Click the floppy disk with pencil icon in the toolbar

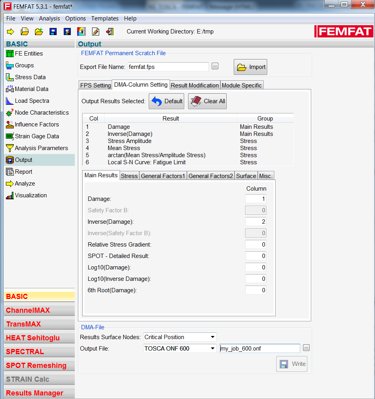point(67,32)
